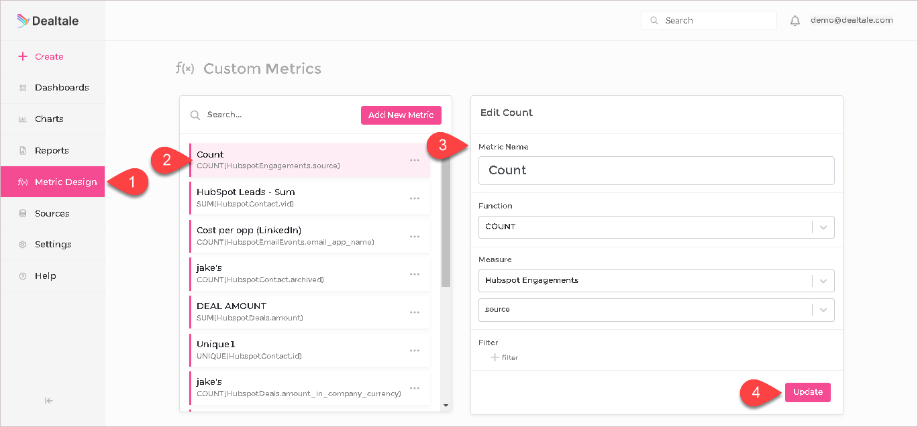Open options menu for Count metric
The width and height of the screenshot is (918, 427).
pos(415,160)
